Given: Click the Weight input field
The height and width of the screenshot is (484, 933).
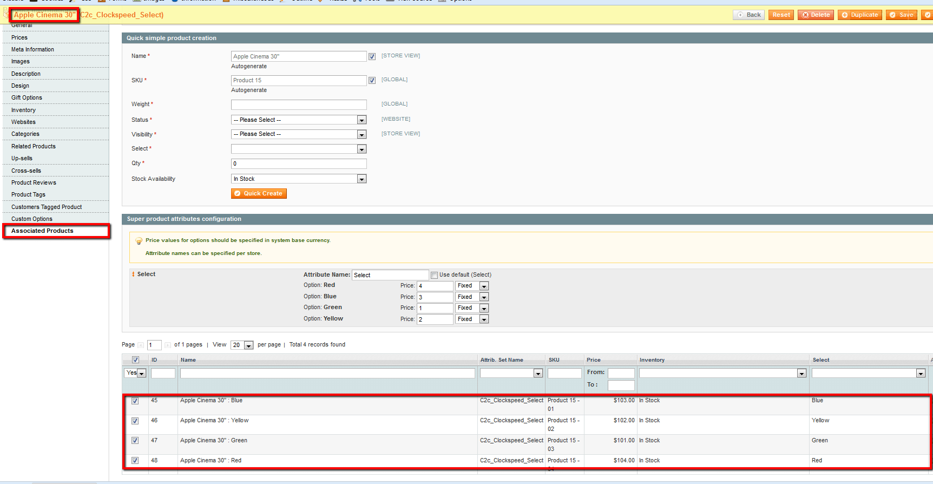Looking at the screenshot, I should coord(299,104).
